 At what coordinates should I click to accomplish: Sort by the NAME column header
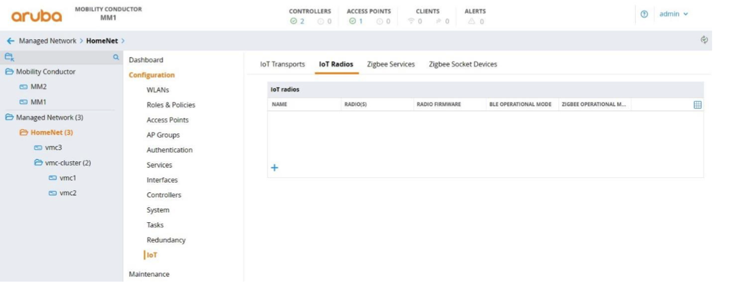coord(279,104)
